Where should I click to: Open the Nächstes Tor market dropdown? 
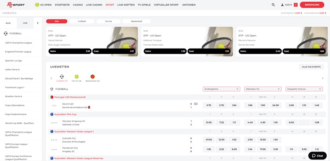pos(263,89)
